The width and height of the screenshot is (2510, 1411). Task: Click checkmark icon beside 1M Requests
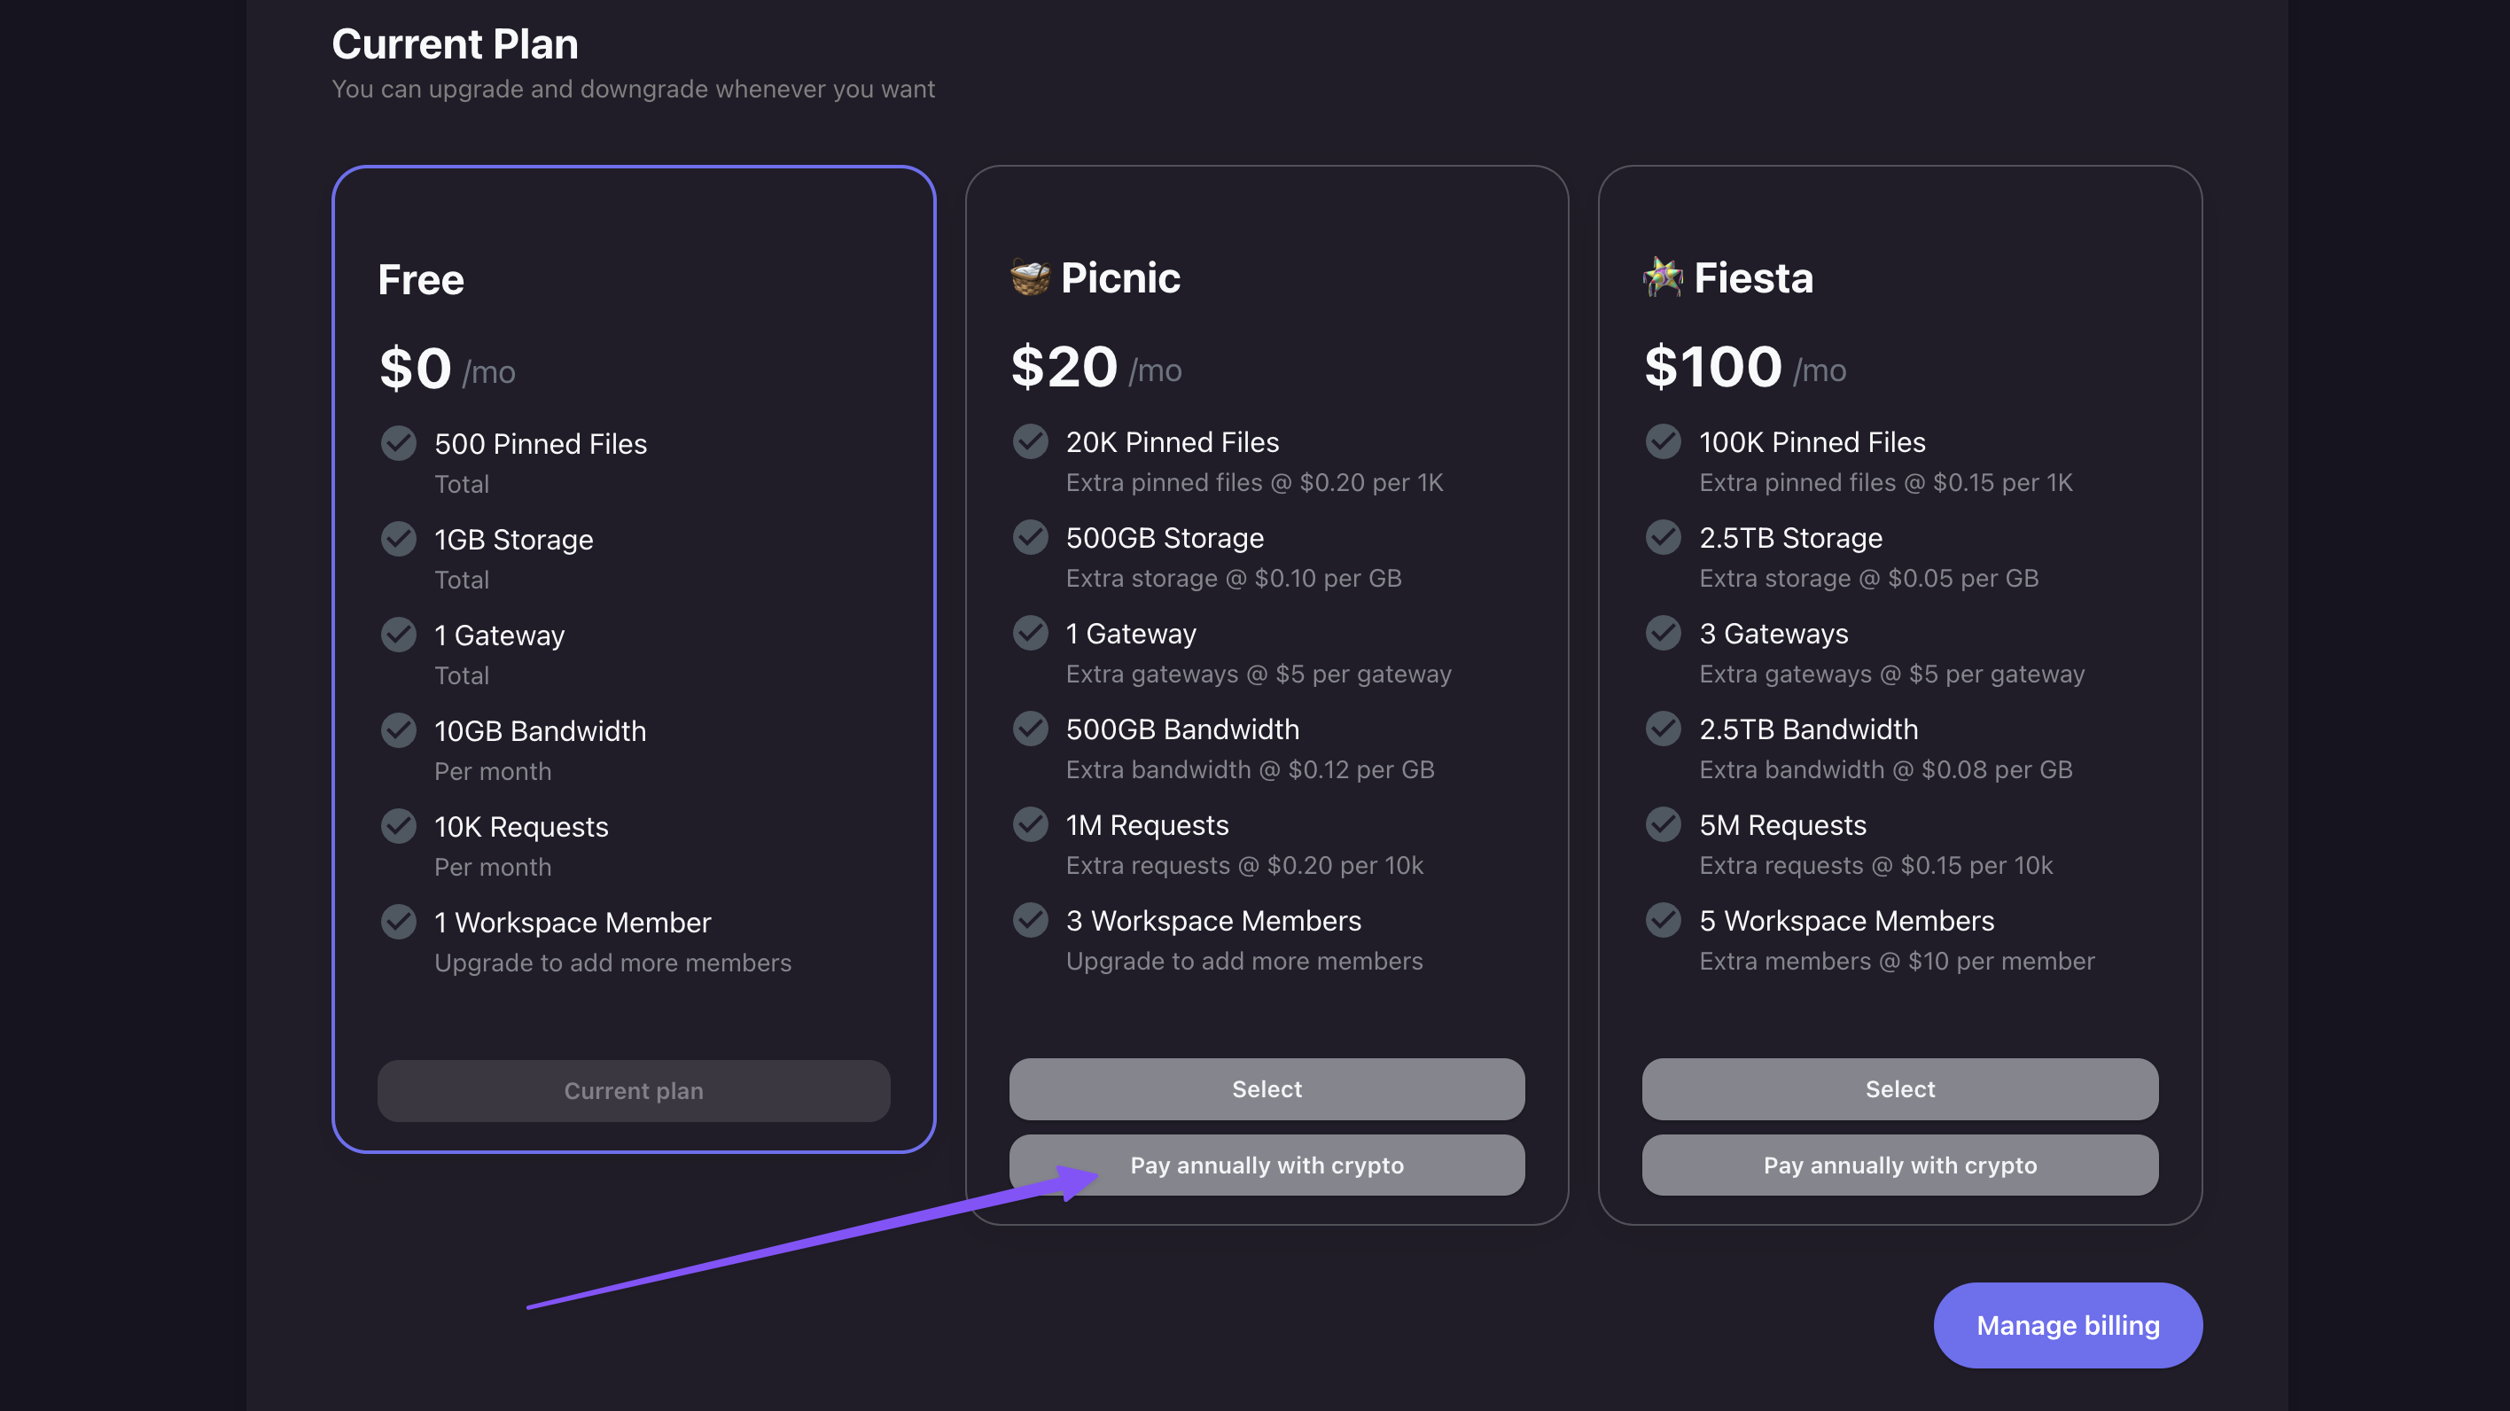[1030, 824]
